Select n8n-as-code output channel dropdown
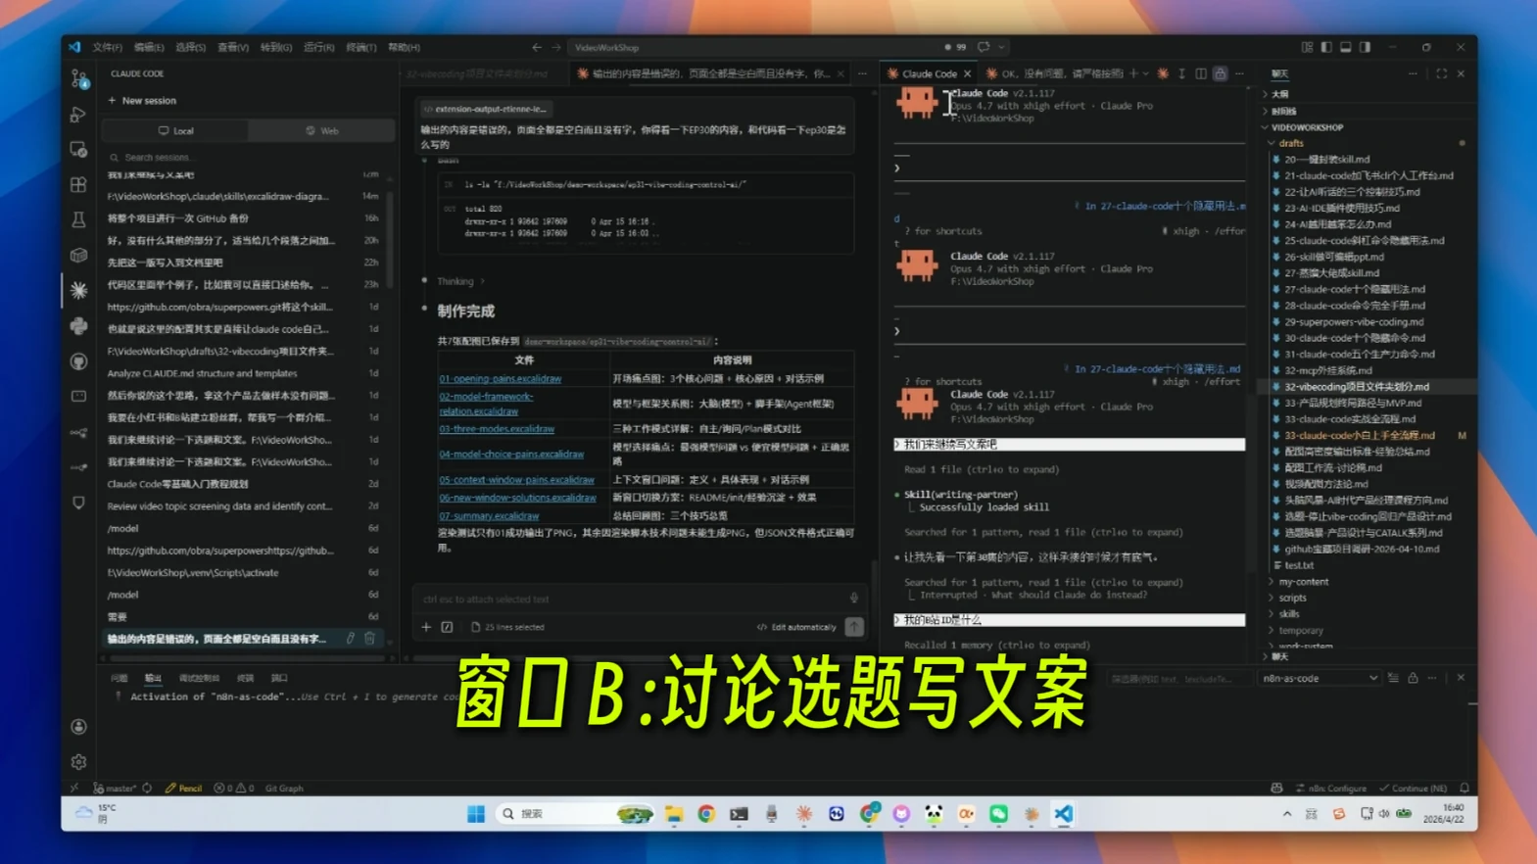 pyautogui.click(x=1319, y=678)
